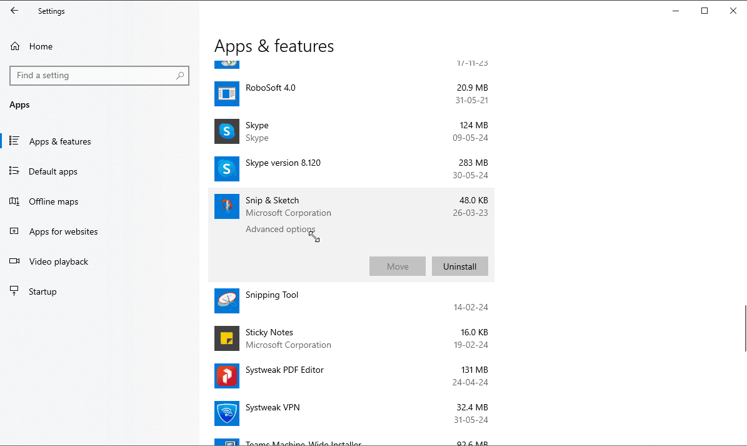Click the Find a setting search box

coord(94,76)
